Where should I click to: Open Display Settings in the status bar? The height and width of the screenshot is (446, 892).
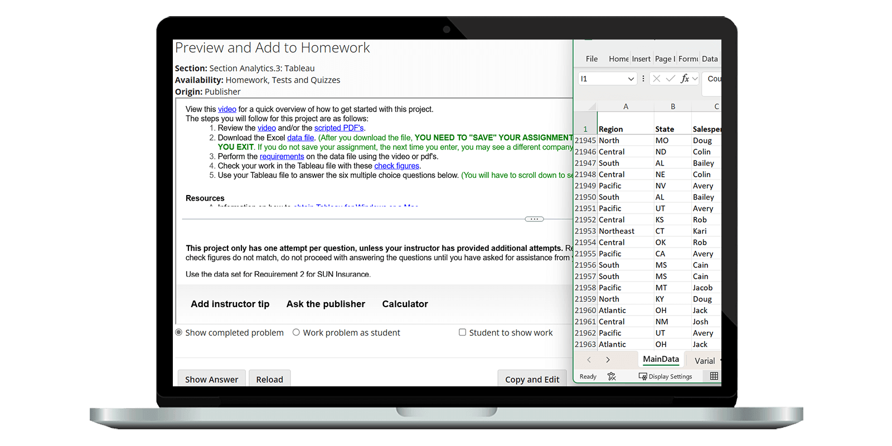click(665, 376)
